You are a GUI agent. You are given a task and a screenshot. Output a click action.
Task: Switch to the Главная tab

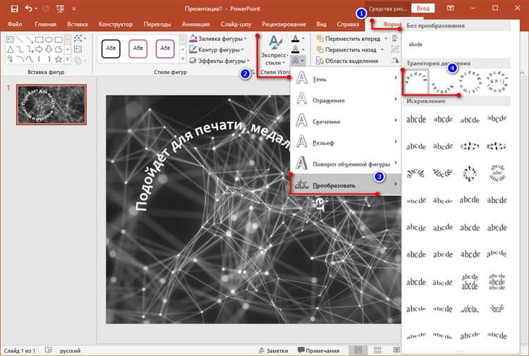click(45, 24)
